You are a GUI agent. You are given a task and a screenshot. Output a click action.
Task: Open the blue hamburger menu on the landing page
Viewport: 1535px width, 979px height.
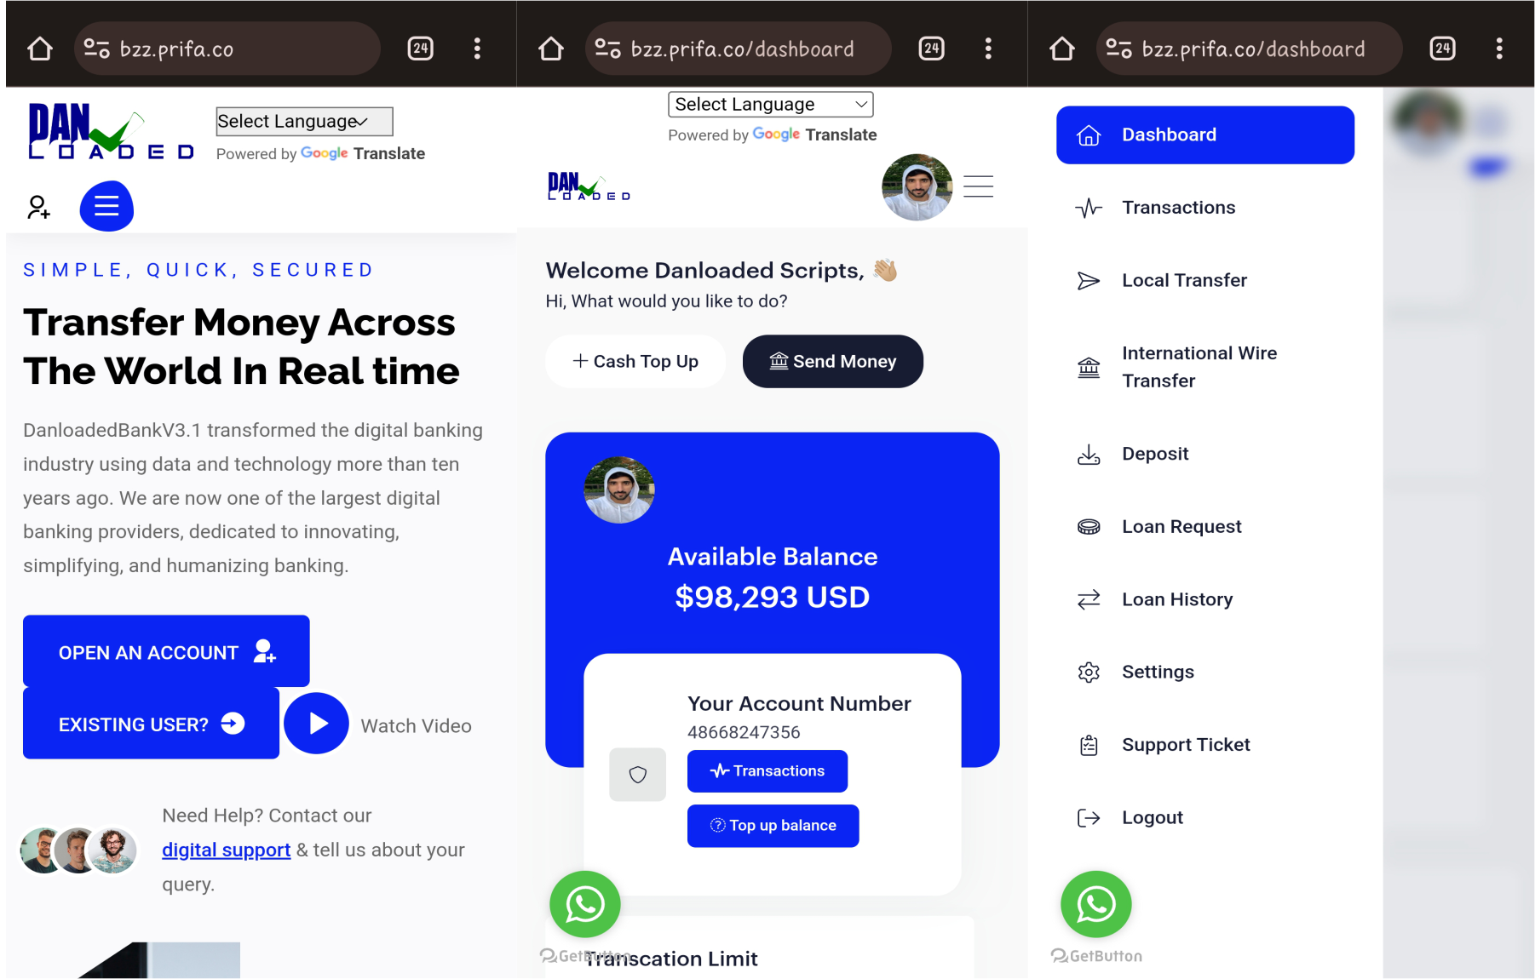106,206
